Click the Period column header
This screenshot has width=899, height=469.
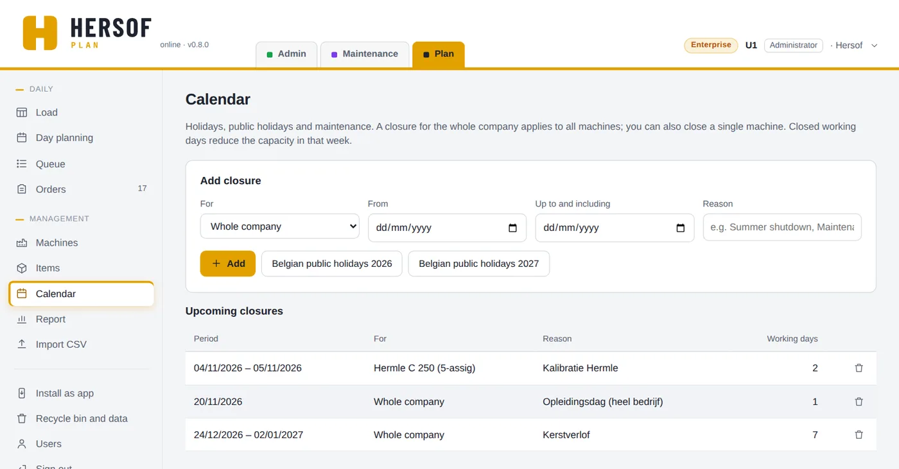tap(206, 339)
